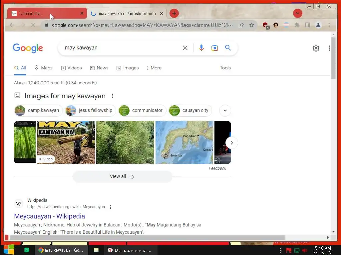Select the cauayan city chip

(190, 110)
